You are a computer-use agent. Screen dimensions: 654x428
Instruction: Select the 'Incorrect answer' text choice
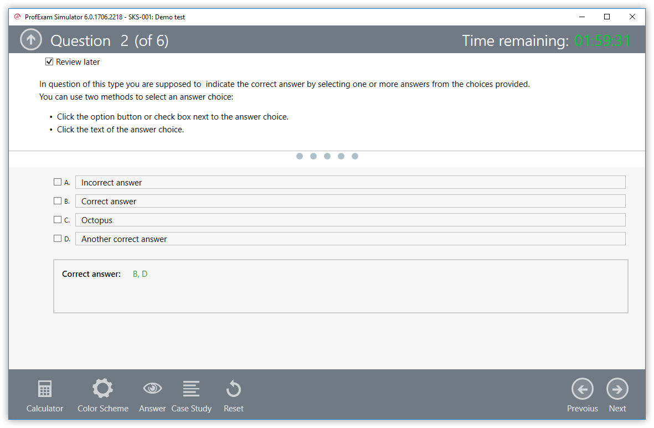(x=111, y=183)
